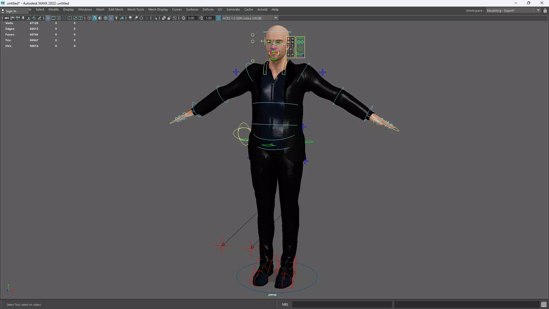Screen dimensions: 549x309
Task: Switch the viewport to Wireframe shading
Action: [89, 18]
